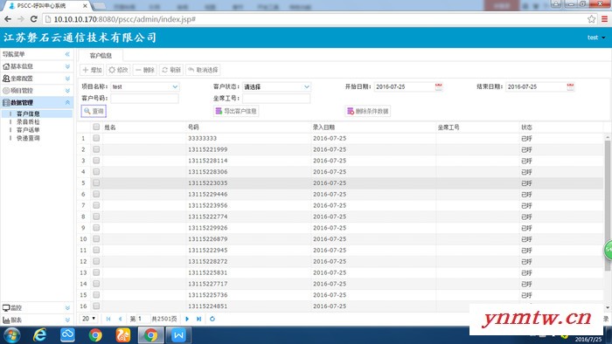
Task: Click the browser address bar URL
Action: [124, 19]
